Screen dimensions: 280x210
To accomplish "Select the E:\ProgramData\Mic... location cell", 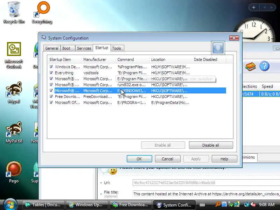I will [x=170, y=103].
